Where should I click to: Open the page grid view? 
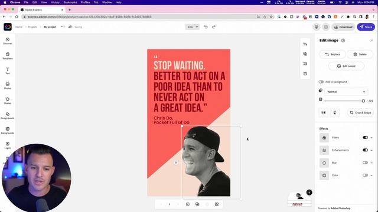point(217,204)
